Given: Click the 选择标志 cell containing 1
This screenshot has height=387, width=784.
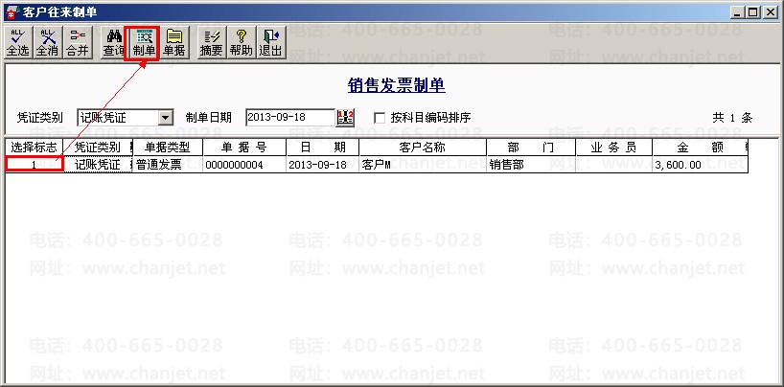Looking at the screenshot, I should tap(35, 165).
